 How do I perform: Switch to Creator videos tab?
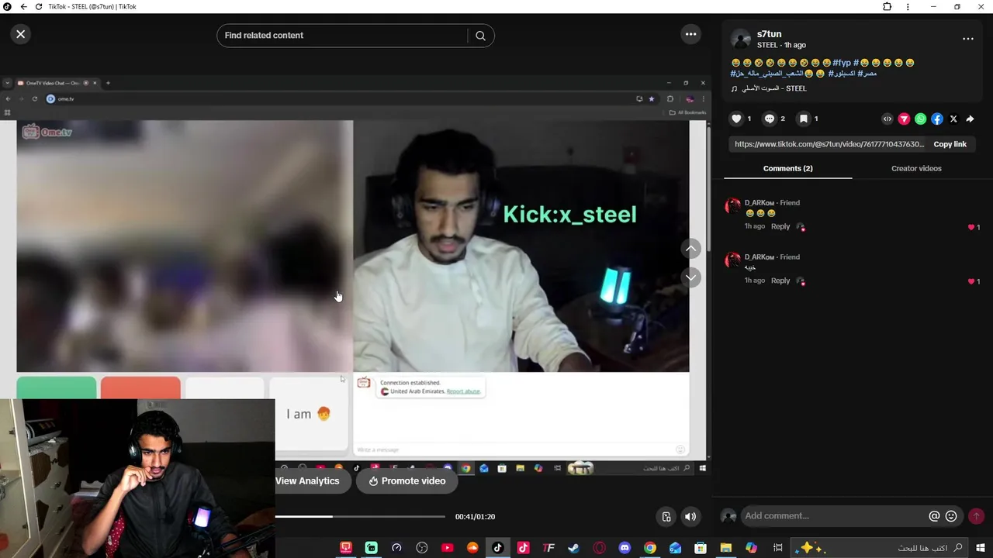916,168
